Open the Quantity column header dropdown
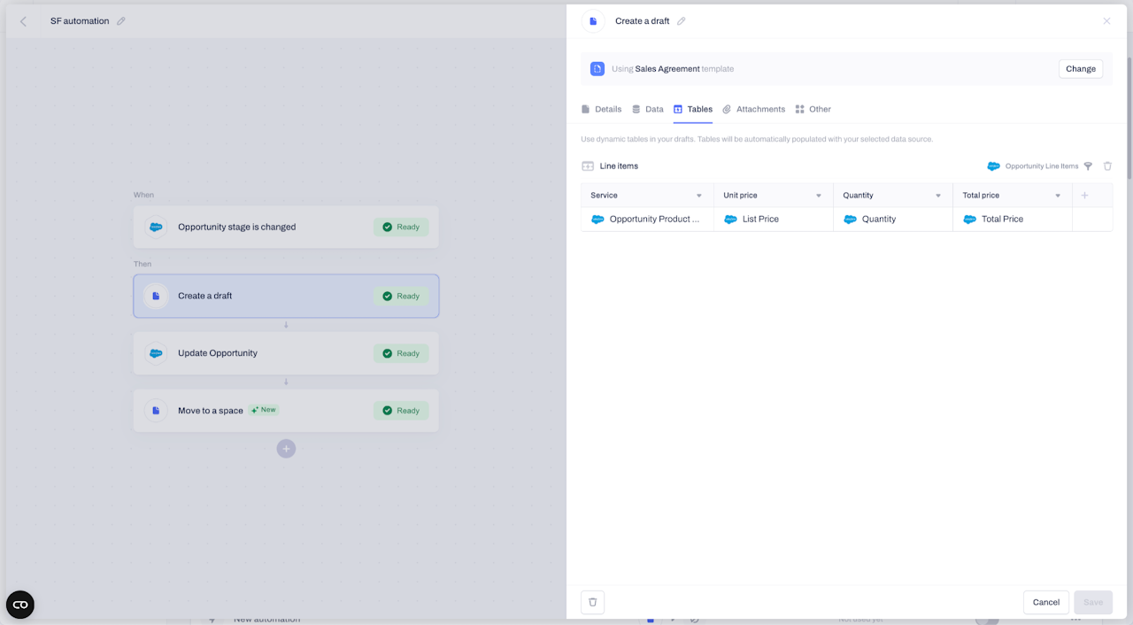The width and height of the screenshot is (1133, 625). [938, 196]
